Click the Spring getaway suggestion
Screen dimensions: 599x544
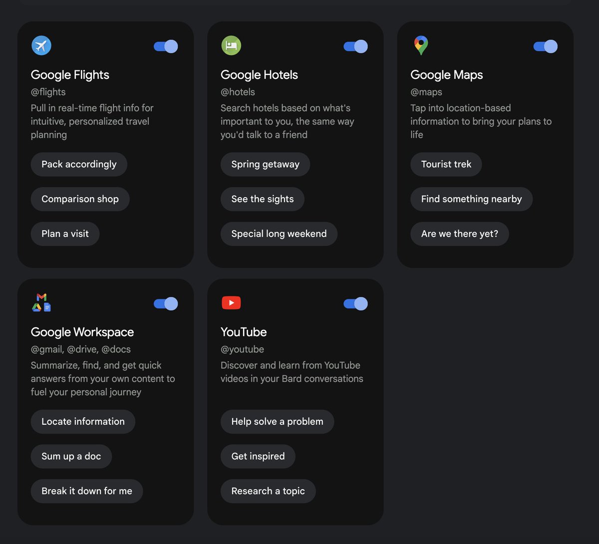pos(265,164)
